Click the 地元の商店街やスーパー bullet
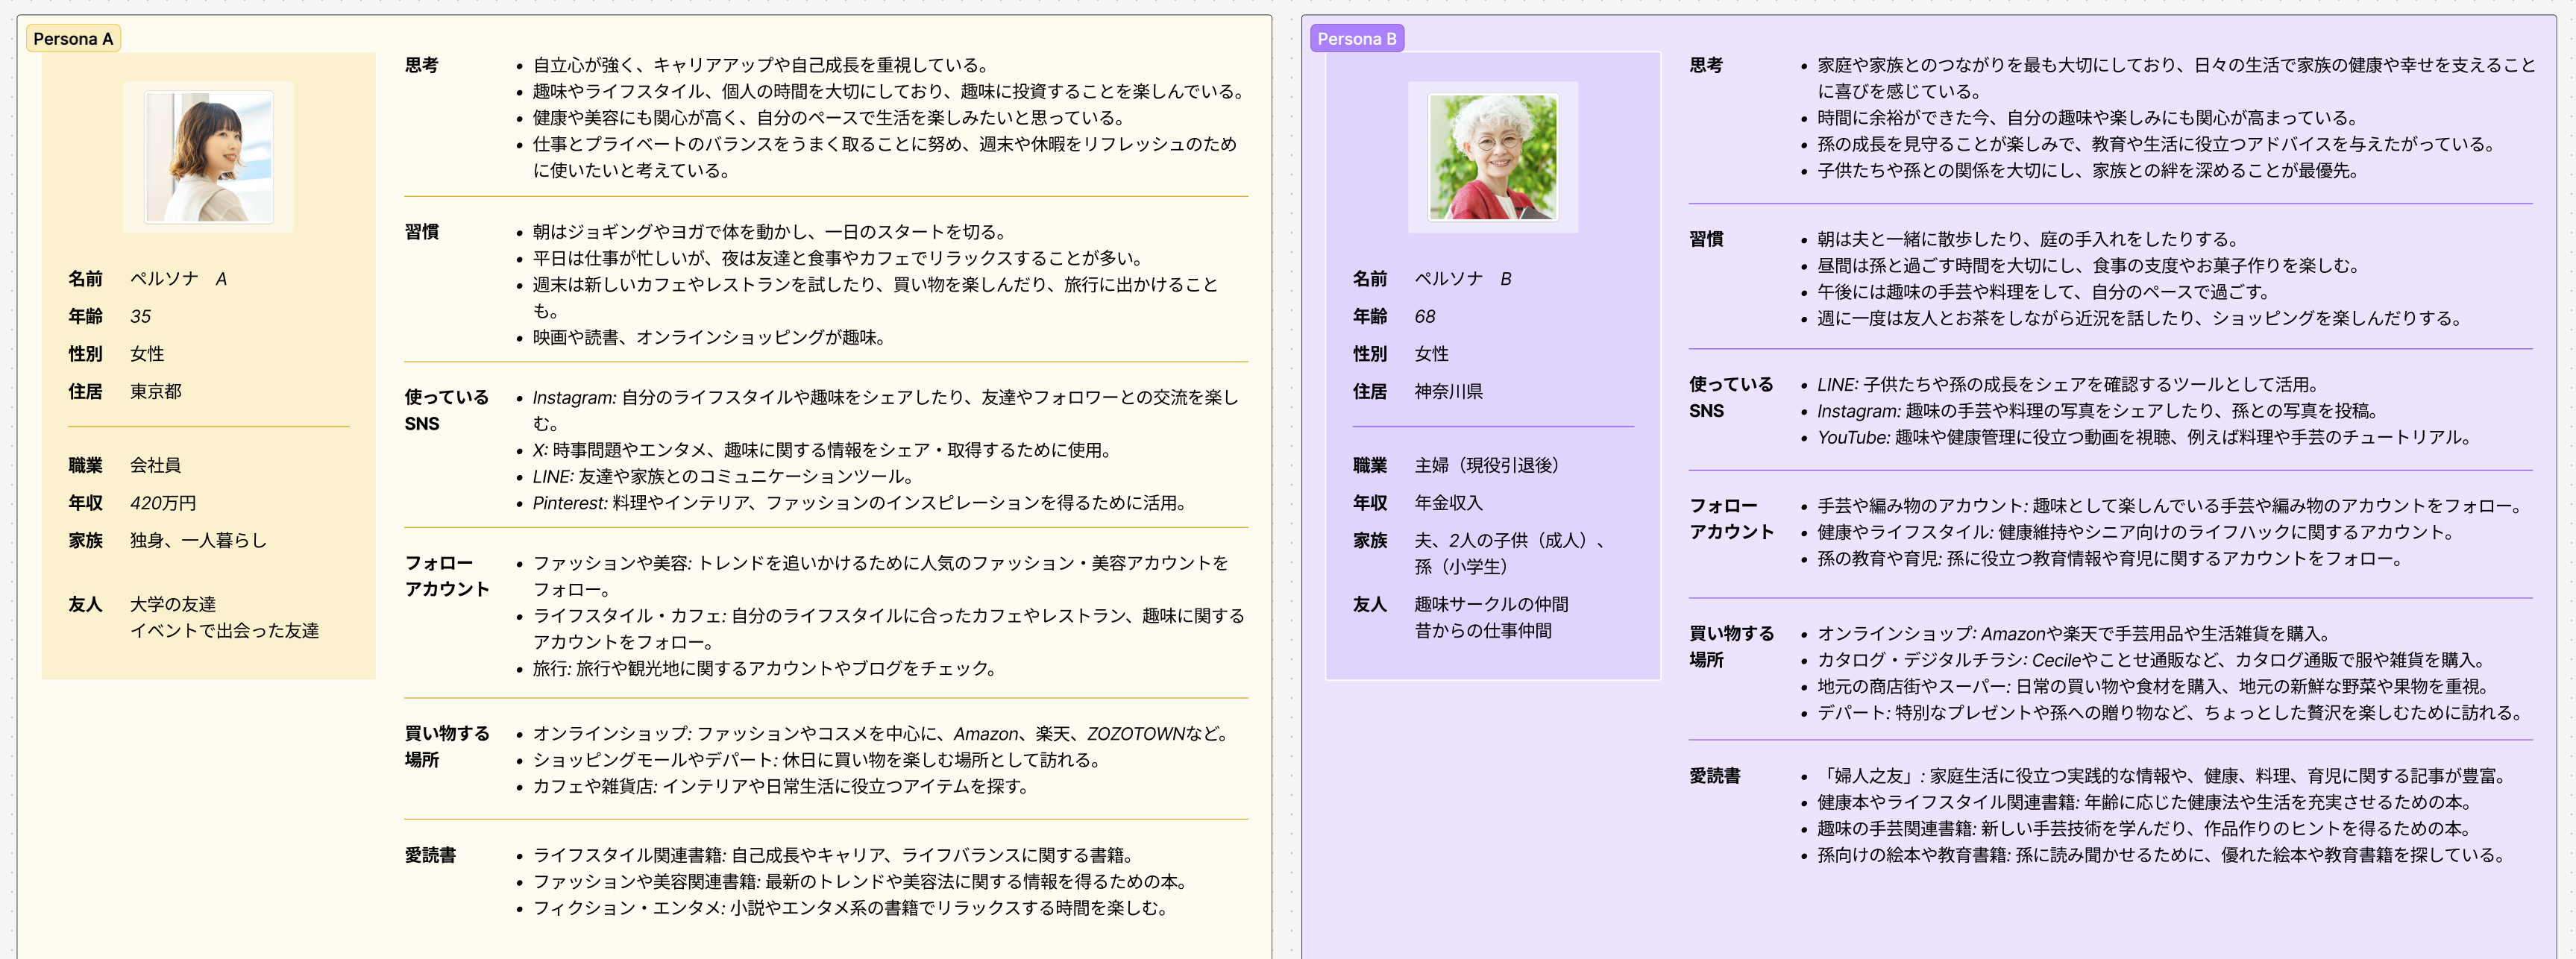Screen dimensions: 2576x959 (2154, 686)
